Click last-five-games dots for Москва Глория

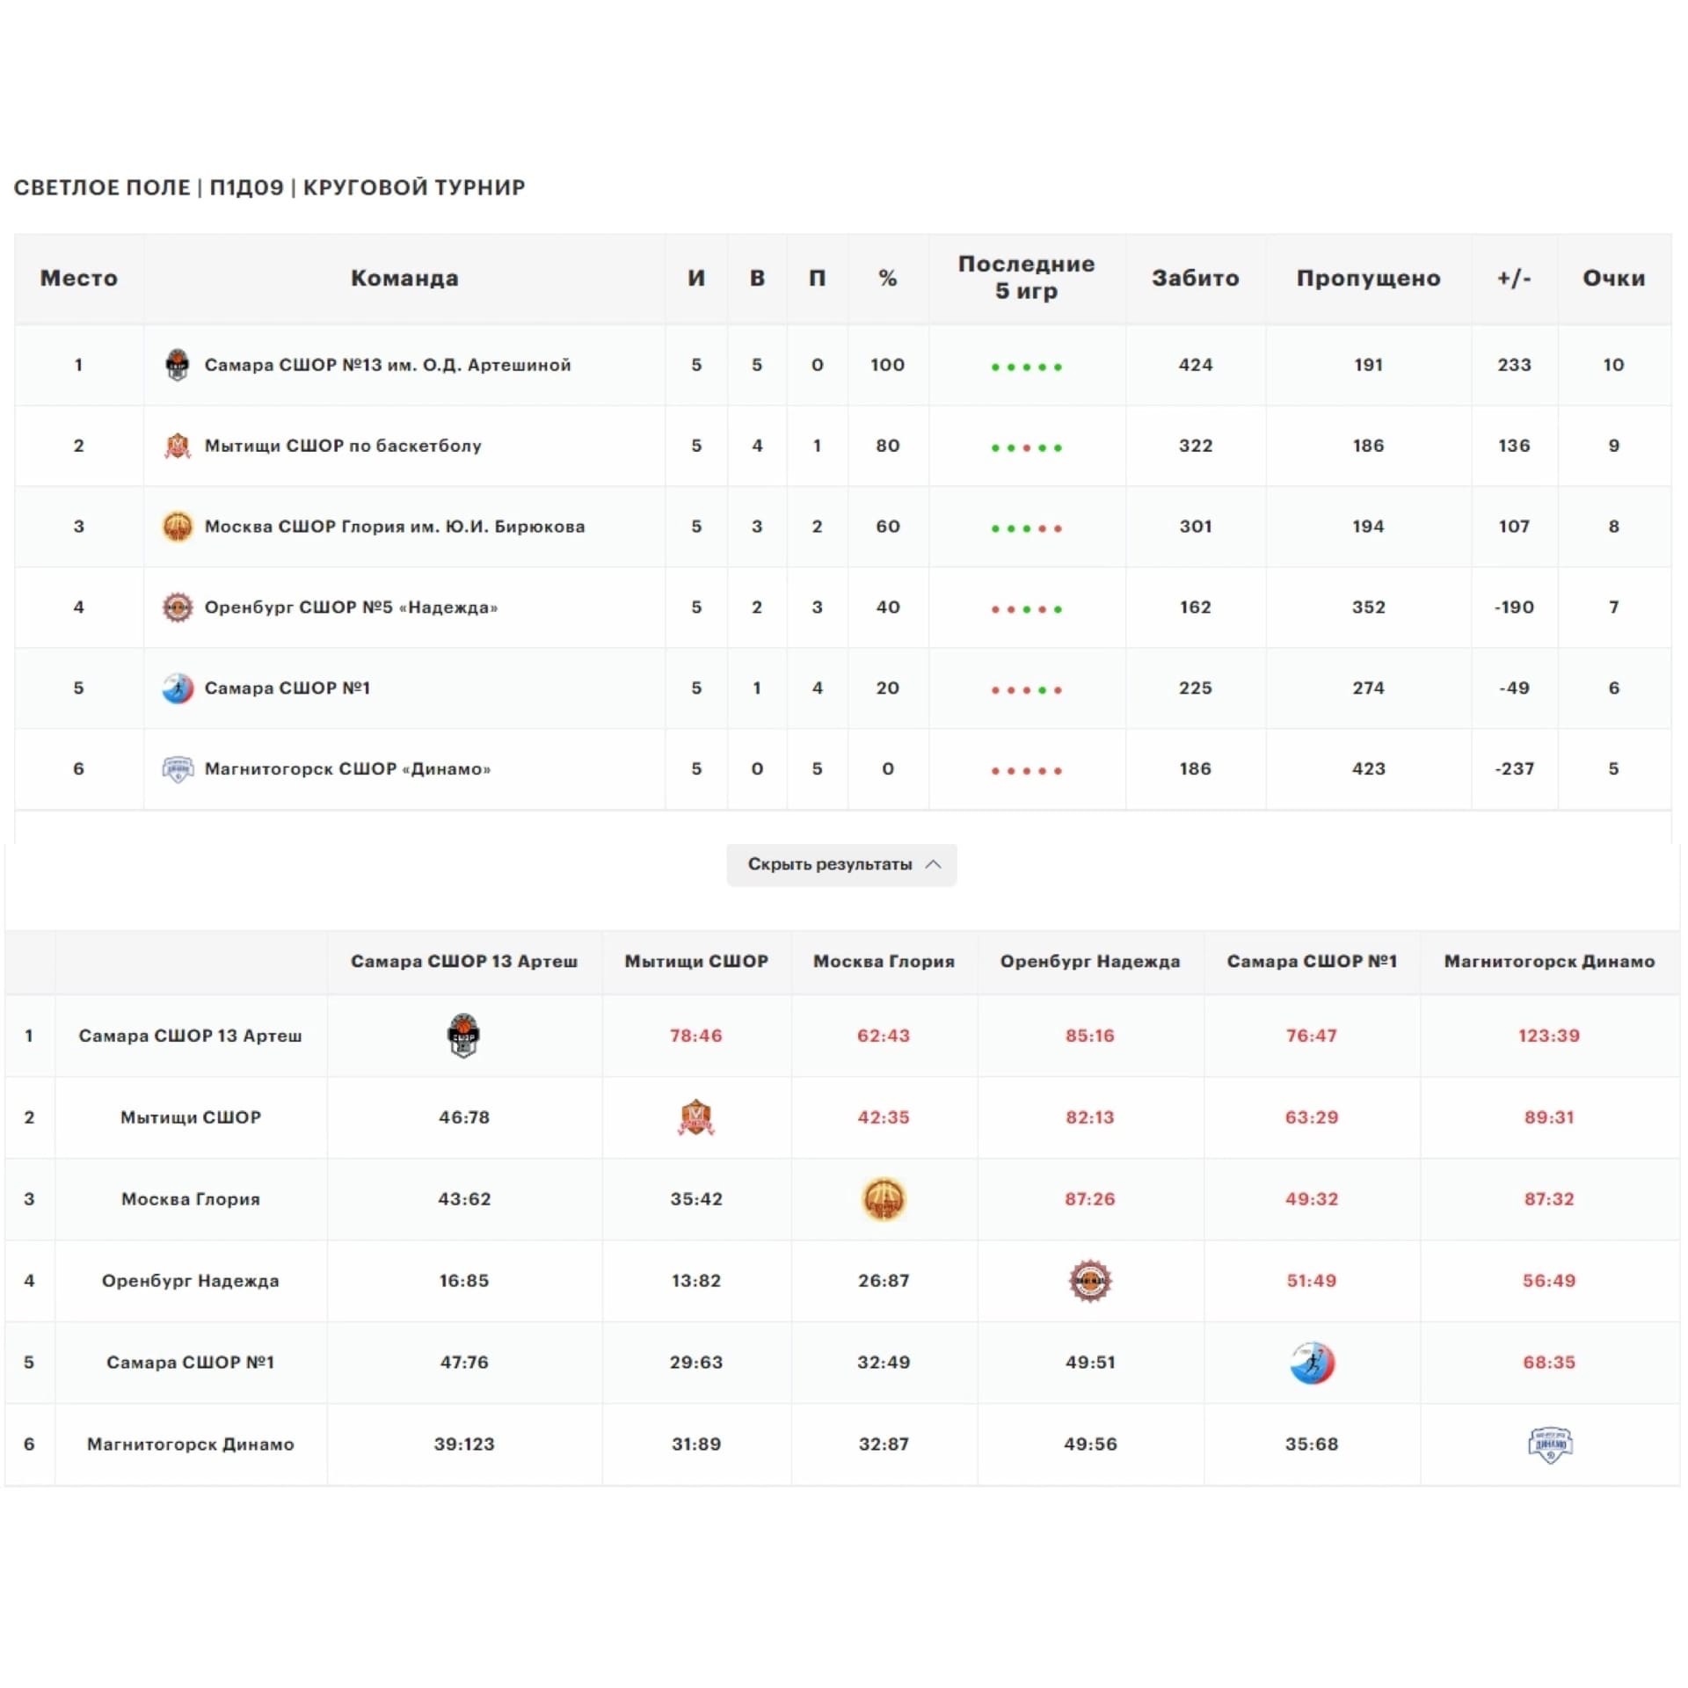click(1026, 529)
